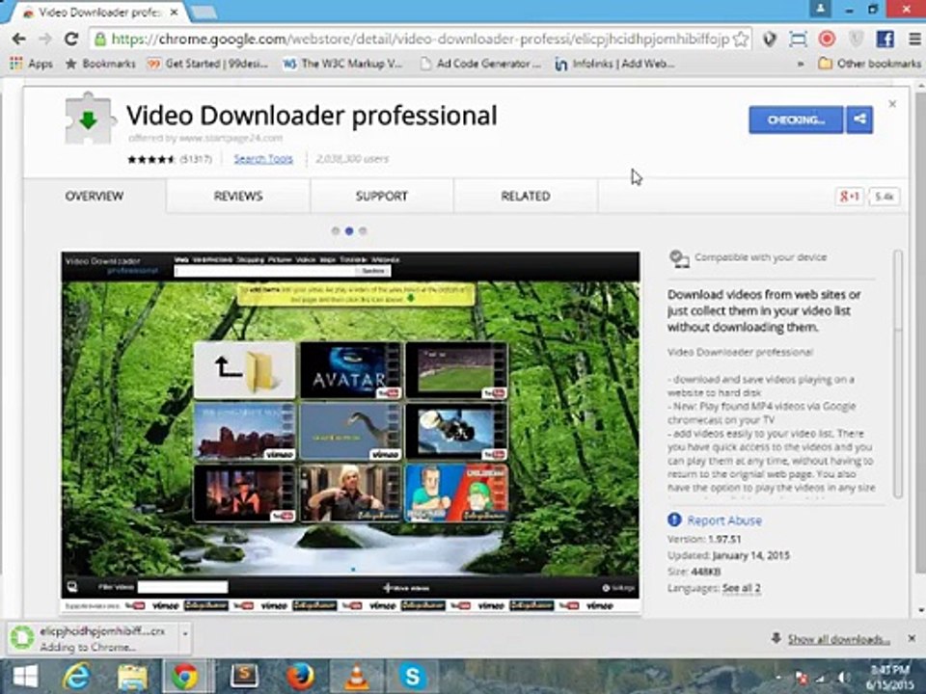Viewport: 926px width, 694px height.
Task: Close the Video Downloader browser tab
Action: (x=174, y=13)
